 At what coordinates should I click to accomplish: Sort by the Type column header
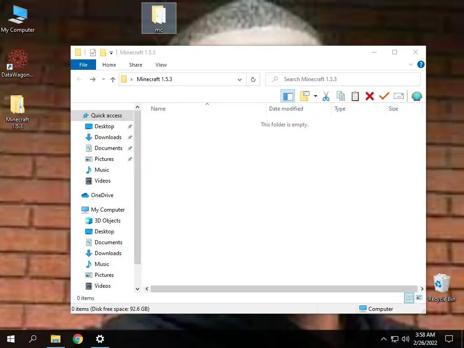[x=359, y=109]
